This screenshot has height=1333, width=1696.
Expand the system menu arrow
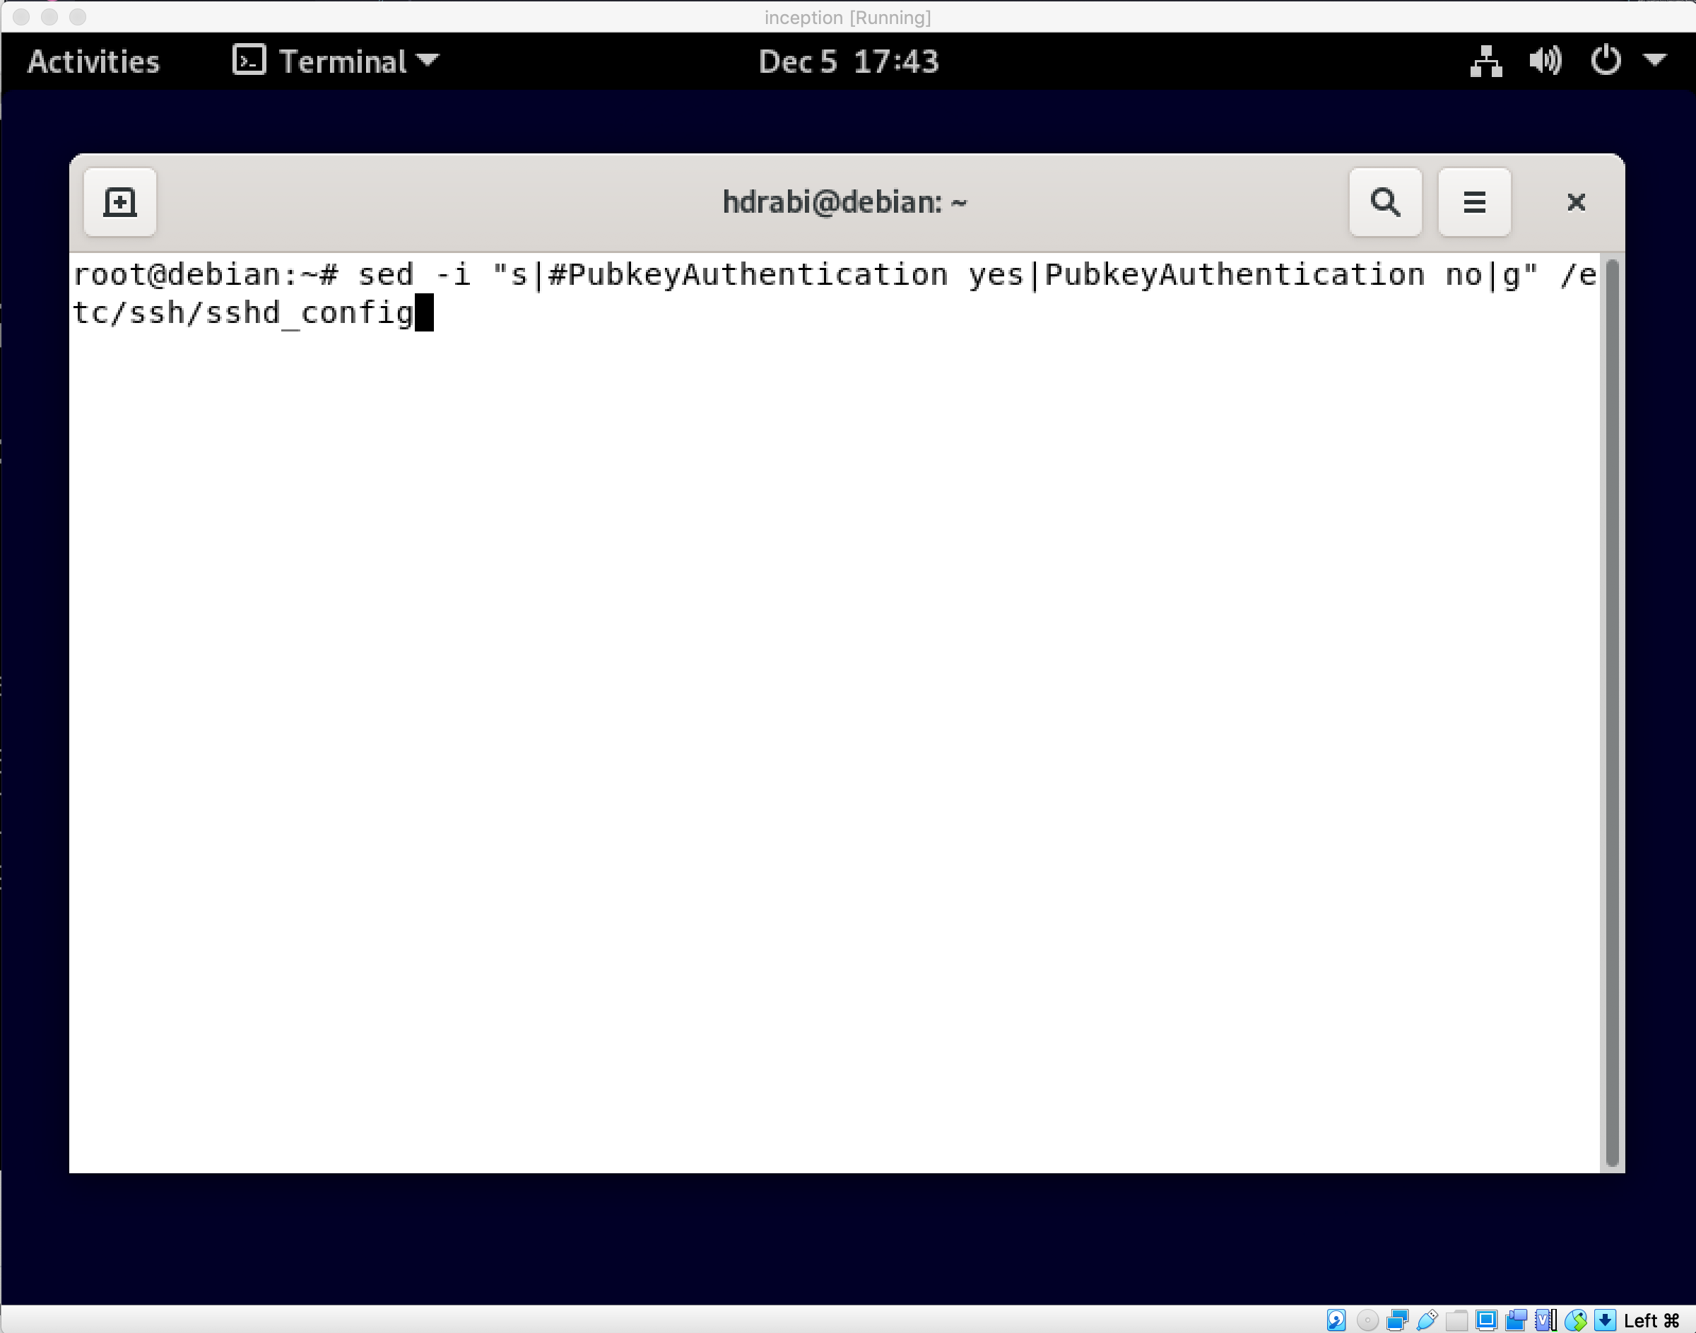click(x=1654, y=59)
